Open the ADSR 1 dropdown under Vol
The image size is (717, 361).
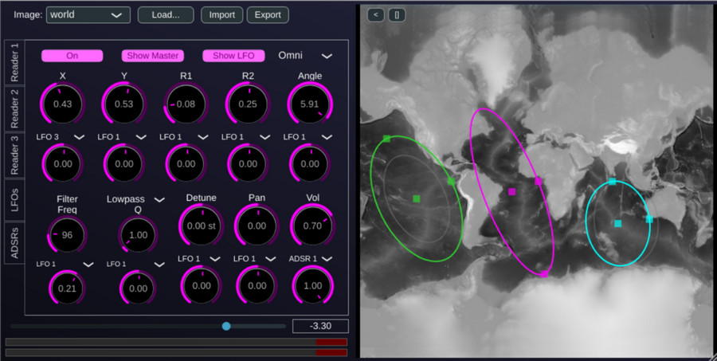point(310,259)
